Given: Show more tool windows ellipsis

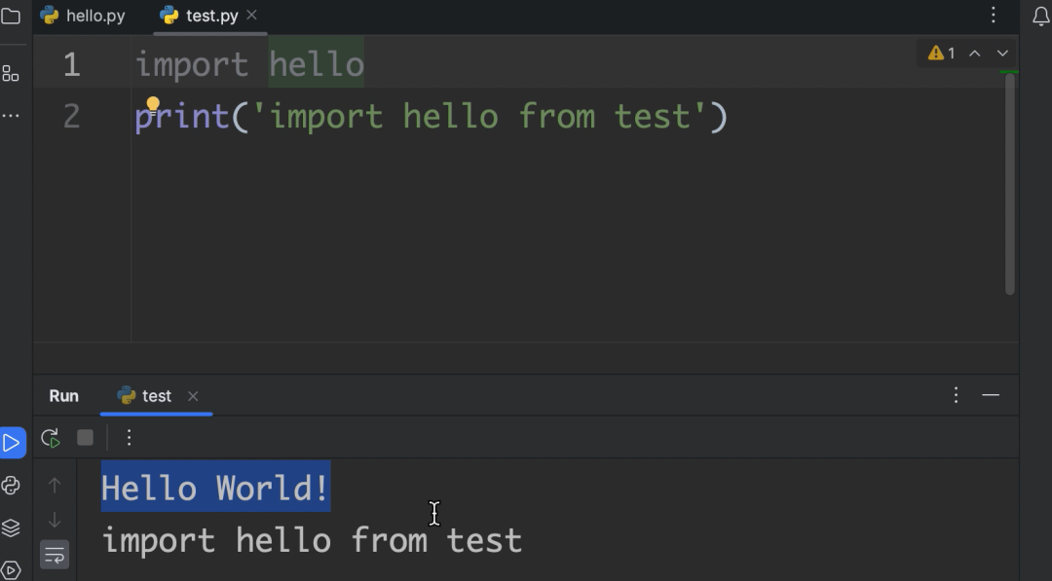Looking at the screenshot, I should coord(11,115).
